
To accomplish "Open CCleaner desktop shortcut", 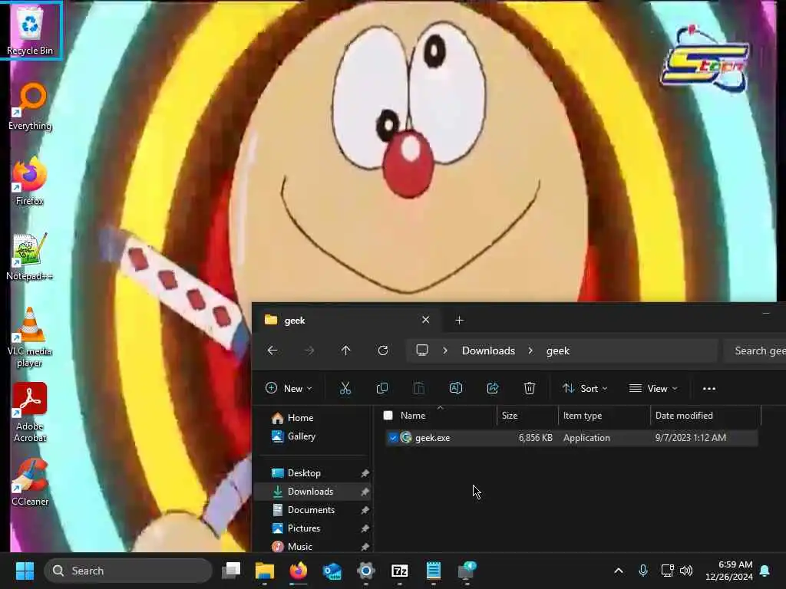I will click(x=30, y=482).
